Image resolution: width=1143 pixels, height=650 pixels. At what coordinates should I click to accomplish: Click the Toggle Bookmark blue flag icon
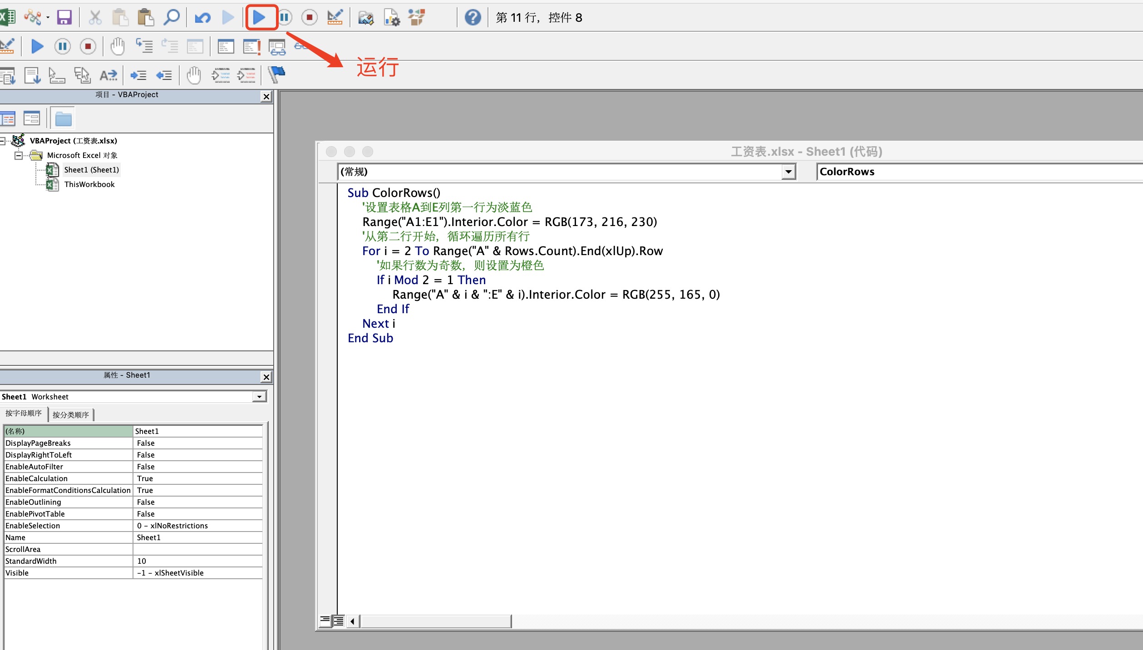click(276, 74)
